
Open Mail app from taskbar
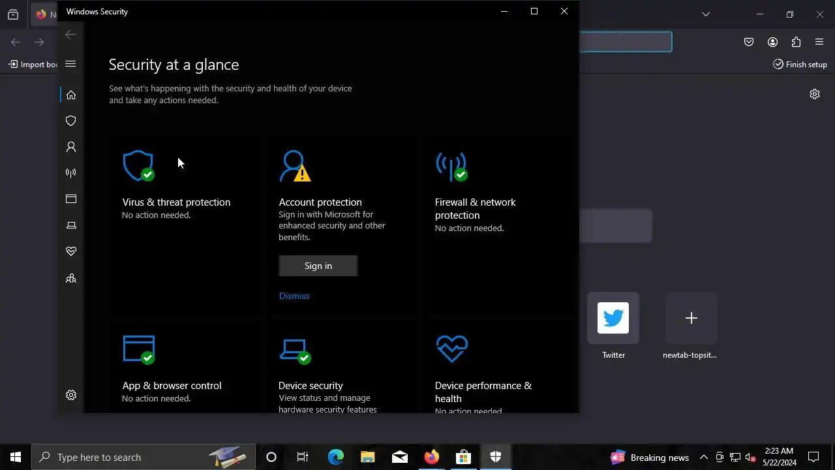[399, 457]
